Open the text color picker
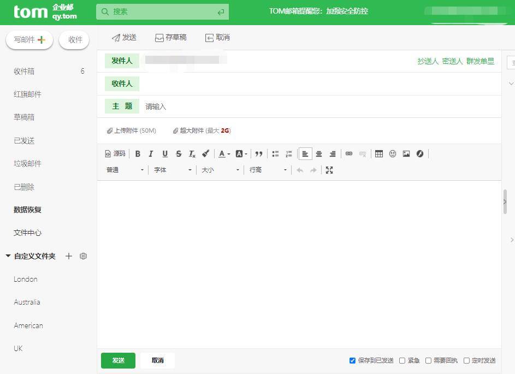This screenshot has width=515, height=374. point(223,153)
